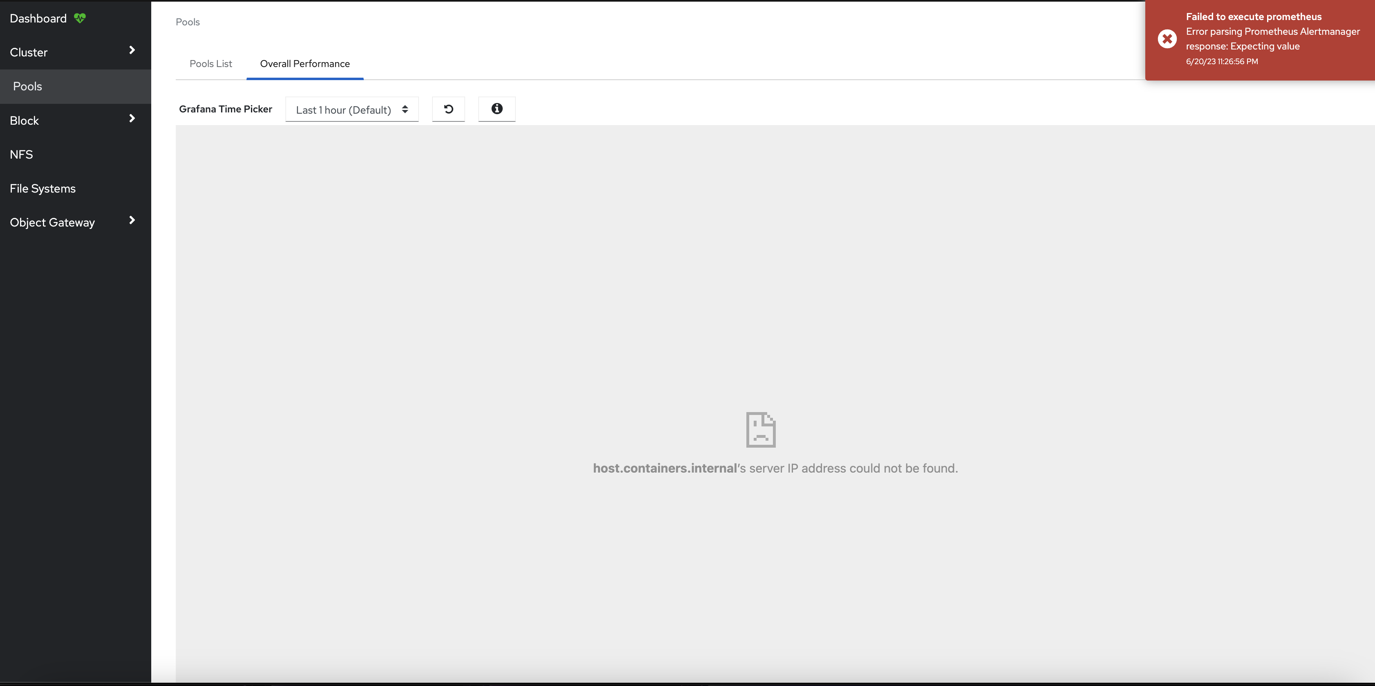Open the NFS page from the sidebar
The image size is (1375, 686).
[21, 154]
